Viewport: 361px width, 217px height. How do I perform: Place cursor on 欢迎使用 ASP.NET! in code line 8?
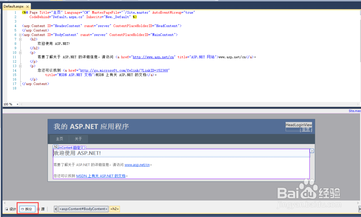[x=54, y=44]
